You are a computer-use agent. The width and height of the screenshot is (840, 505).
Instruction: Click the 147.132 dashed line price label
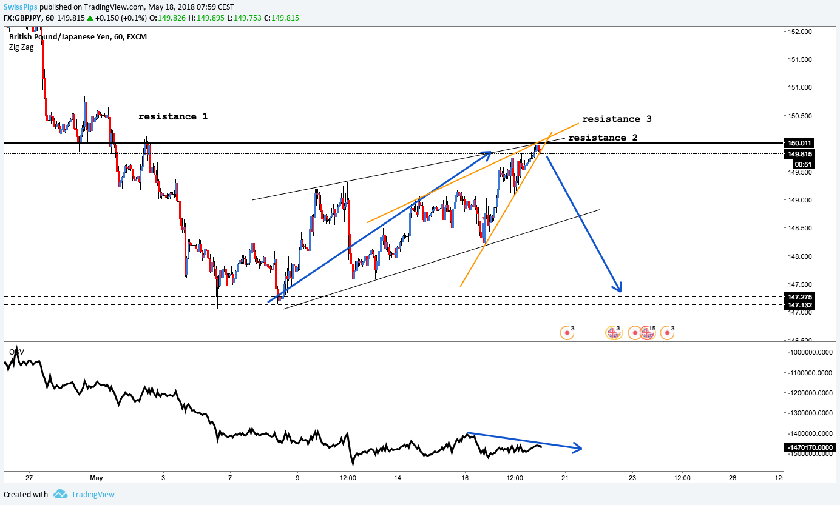click(x=800, y=306)
